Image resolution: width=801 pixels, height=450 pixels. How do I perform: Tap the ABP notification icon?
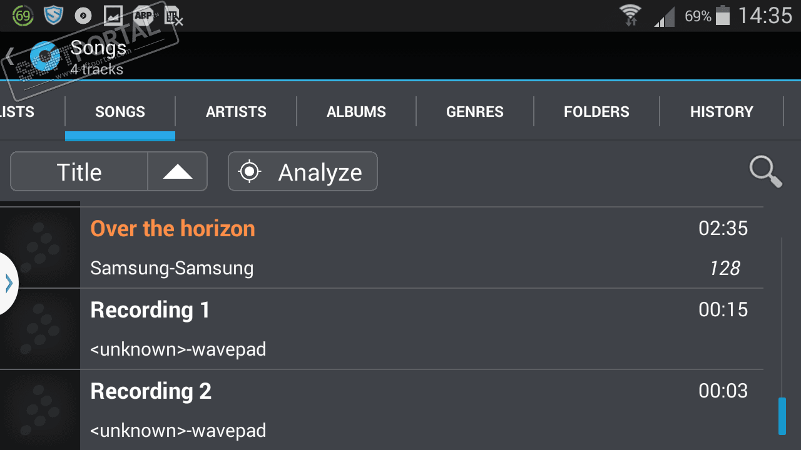point(143,16)
